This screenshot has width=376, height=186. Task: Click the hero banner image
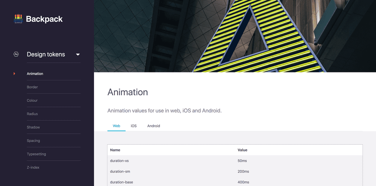235,36
